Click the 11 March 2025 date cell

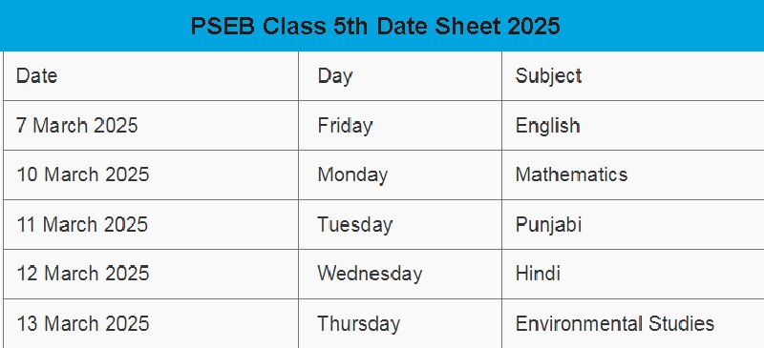click(151, 224)
